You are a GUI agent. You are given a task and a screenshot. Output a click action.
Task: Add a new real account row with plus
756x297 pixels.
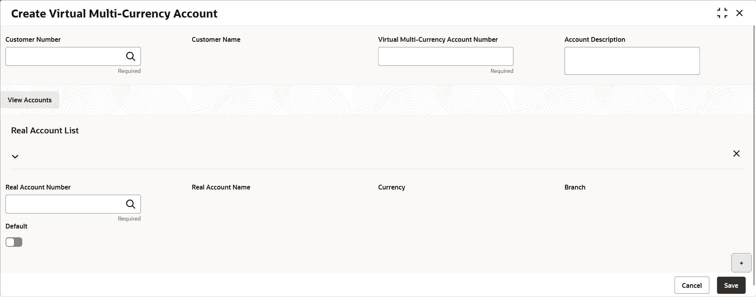[x=741, y=263]
